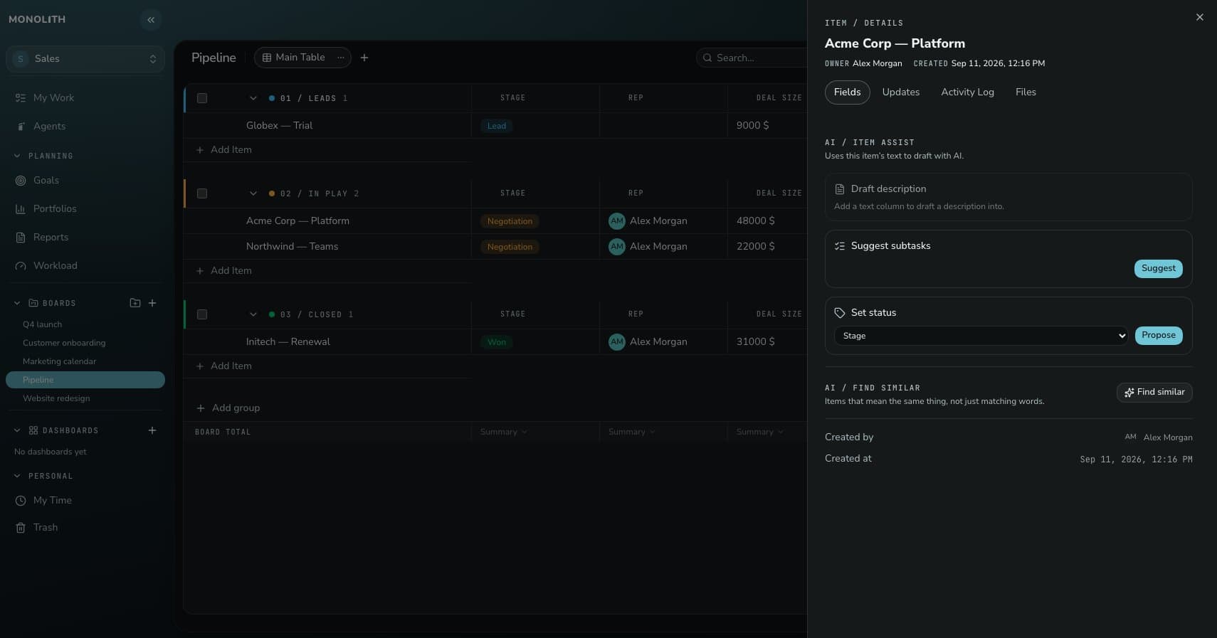Focus the Search field
The width and height of the screenshot is (1217, 638).
click(x=752, y=58)
